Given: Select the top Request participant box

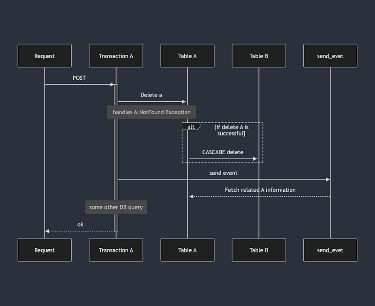Looking at the screenshot, I should click(45, 56).
